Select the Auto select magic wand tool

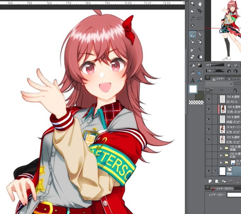pos(192,25)
